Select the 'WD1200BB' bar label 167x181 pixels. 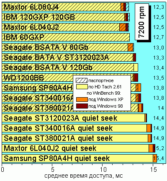24,78
